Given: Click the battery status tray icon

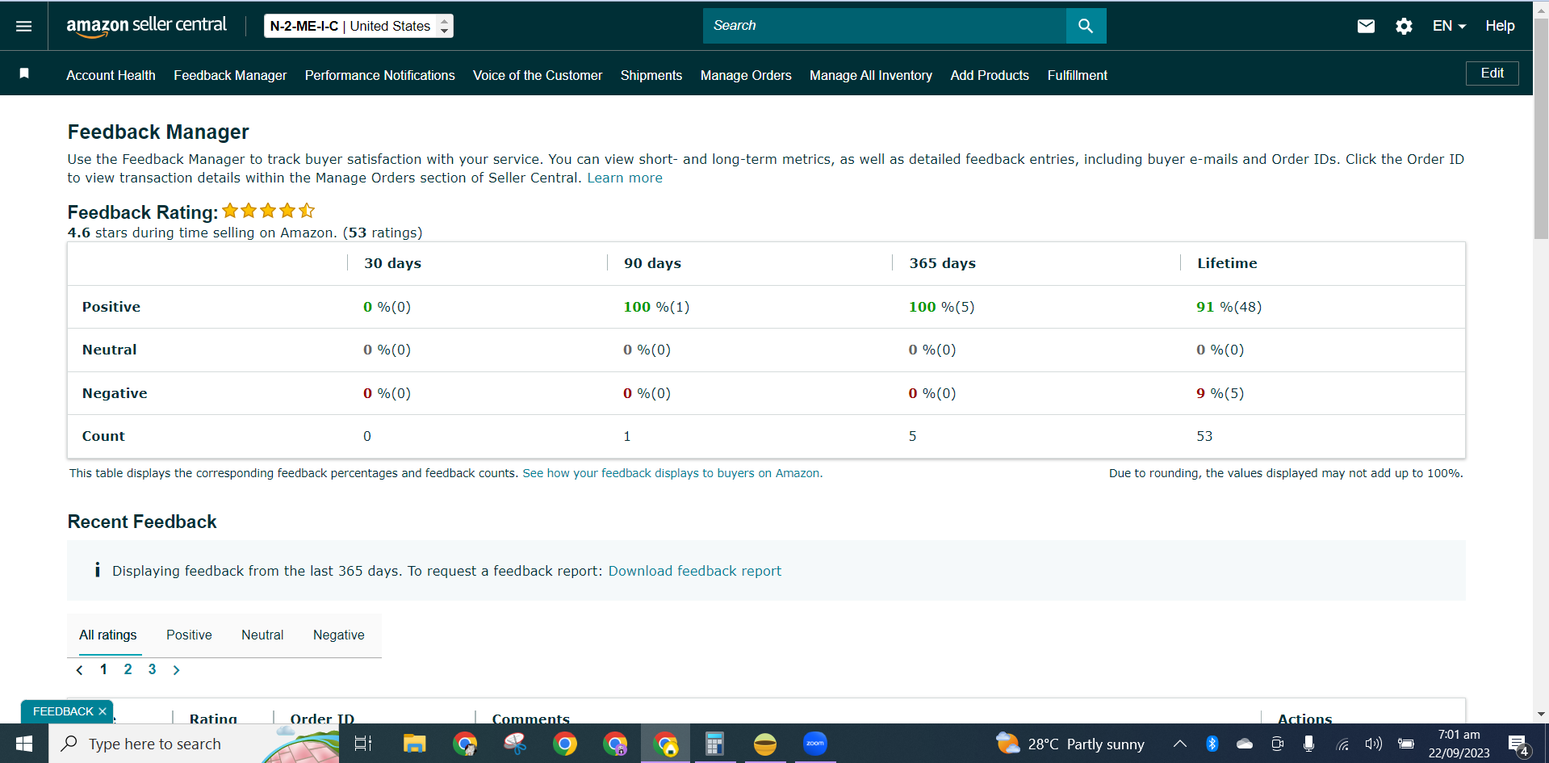Looking at the screenshot, I should coord(1406,744).
